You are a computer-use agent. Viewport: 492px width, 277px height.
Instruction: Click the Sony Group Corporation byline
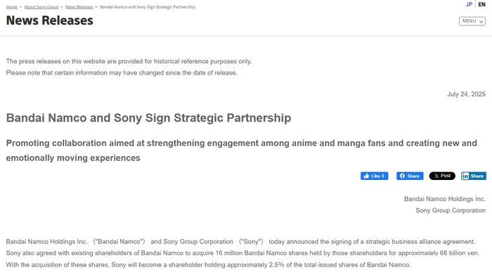click(x=451, y=210)
